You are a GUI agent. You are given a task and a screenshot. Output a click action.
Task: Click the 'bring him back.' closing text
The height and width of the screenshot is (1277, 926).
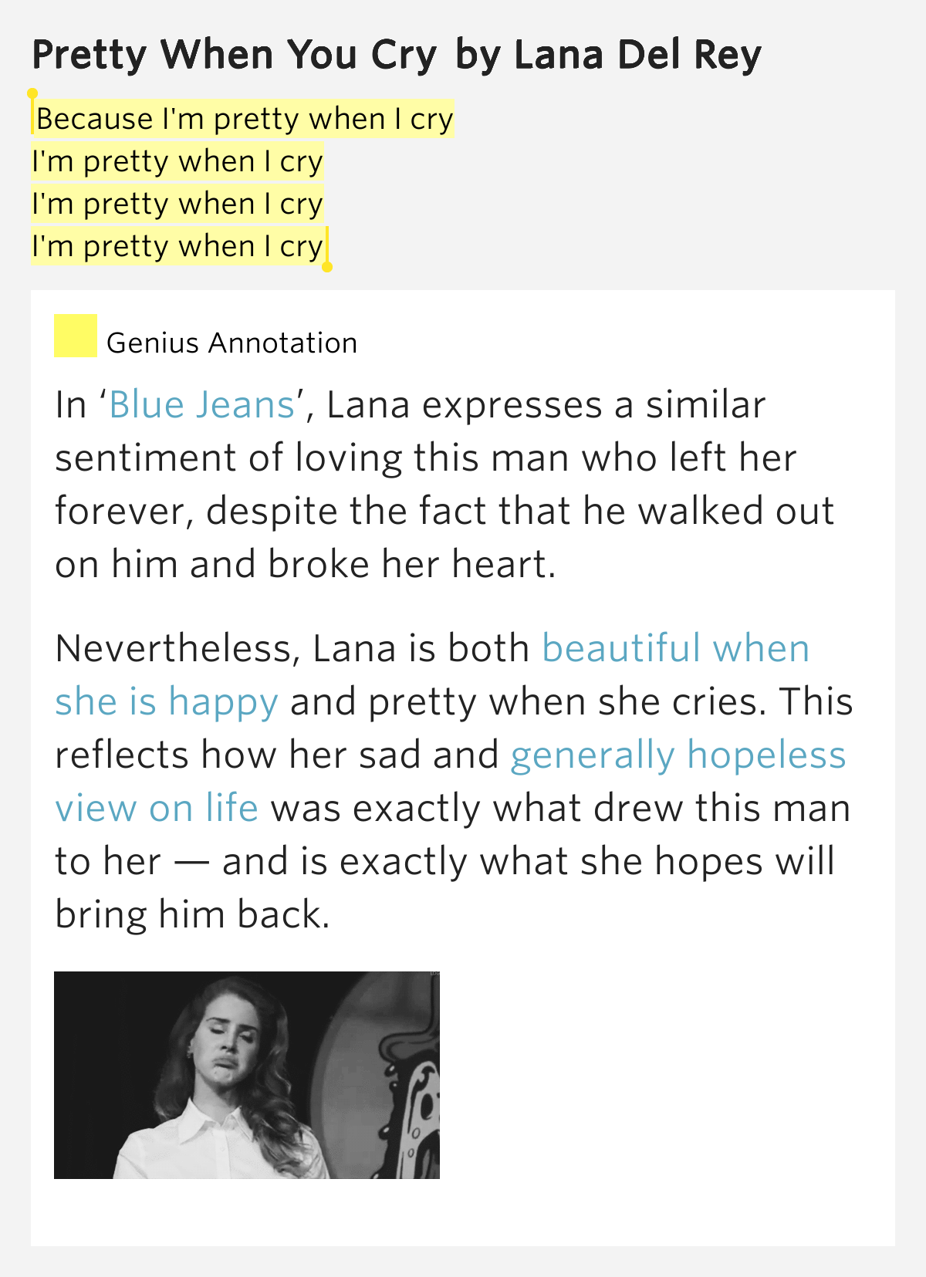pos(192,915)
